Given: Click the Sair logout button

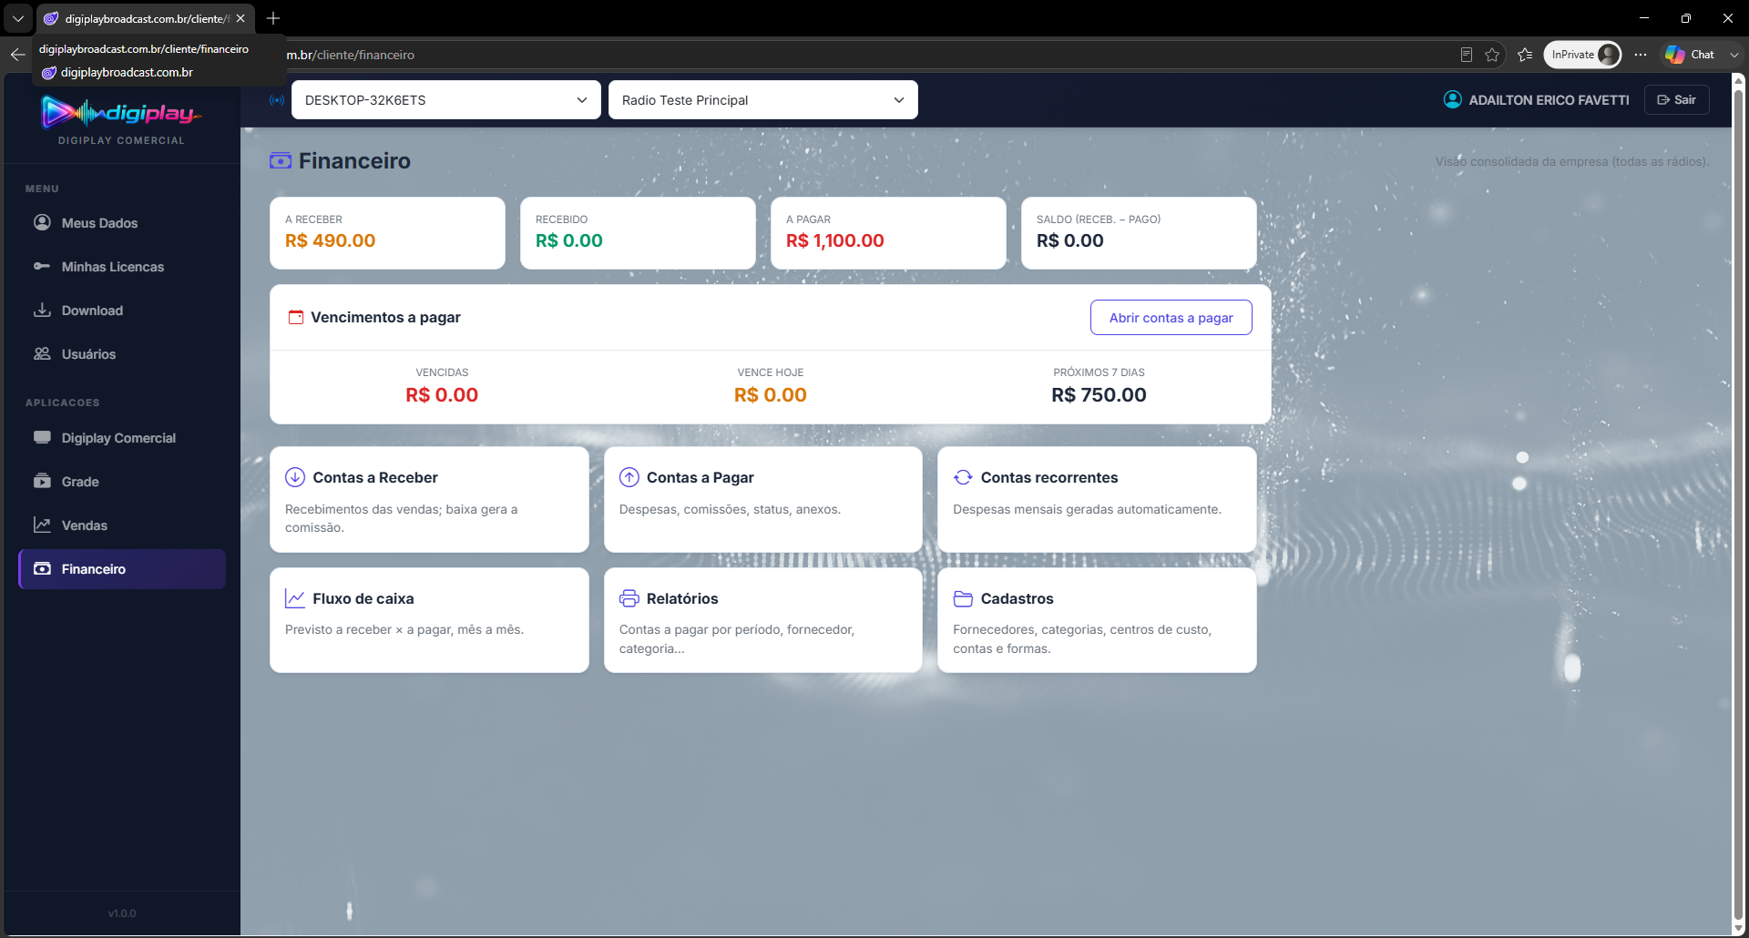Looking at the screenshot, I should pyautogui.click(x=1676, y=100).
